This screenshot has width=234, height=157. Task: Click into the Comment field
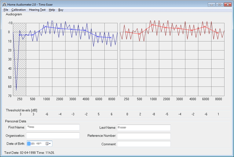click(x=144, y=144)
